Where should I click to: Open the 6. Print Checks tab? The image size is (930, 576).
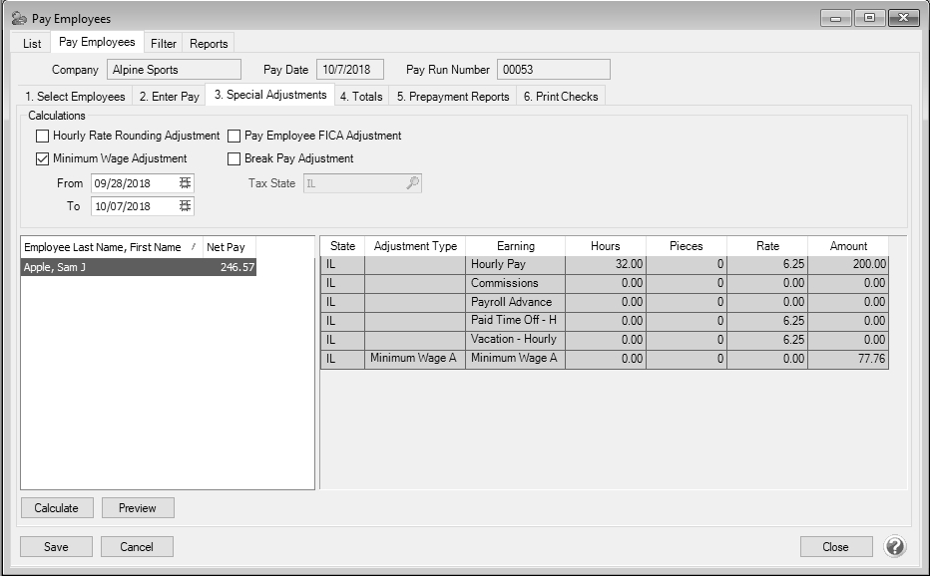(x=561, y=97)
